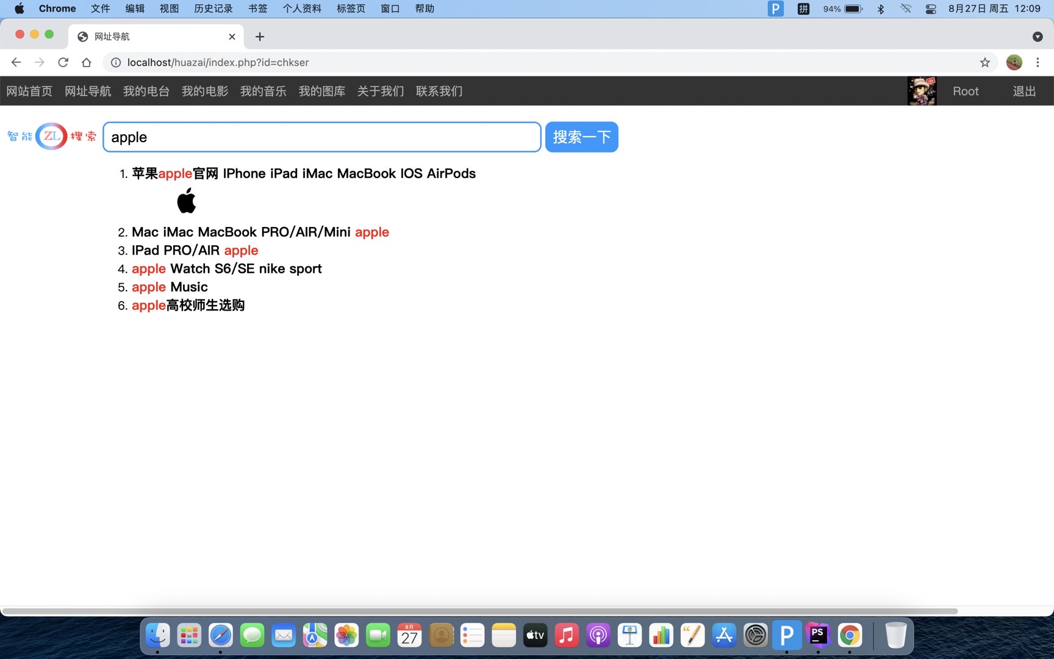1054x659 pixels.
Task: Go to 网站首页 in site navigation
Action: pyautogui.click(x=29, y=91)
